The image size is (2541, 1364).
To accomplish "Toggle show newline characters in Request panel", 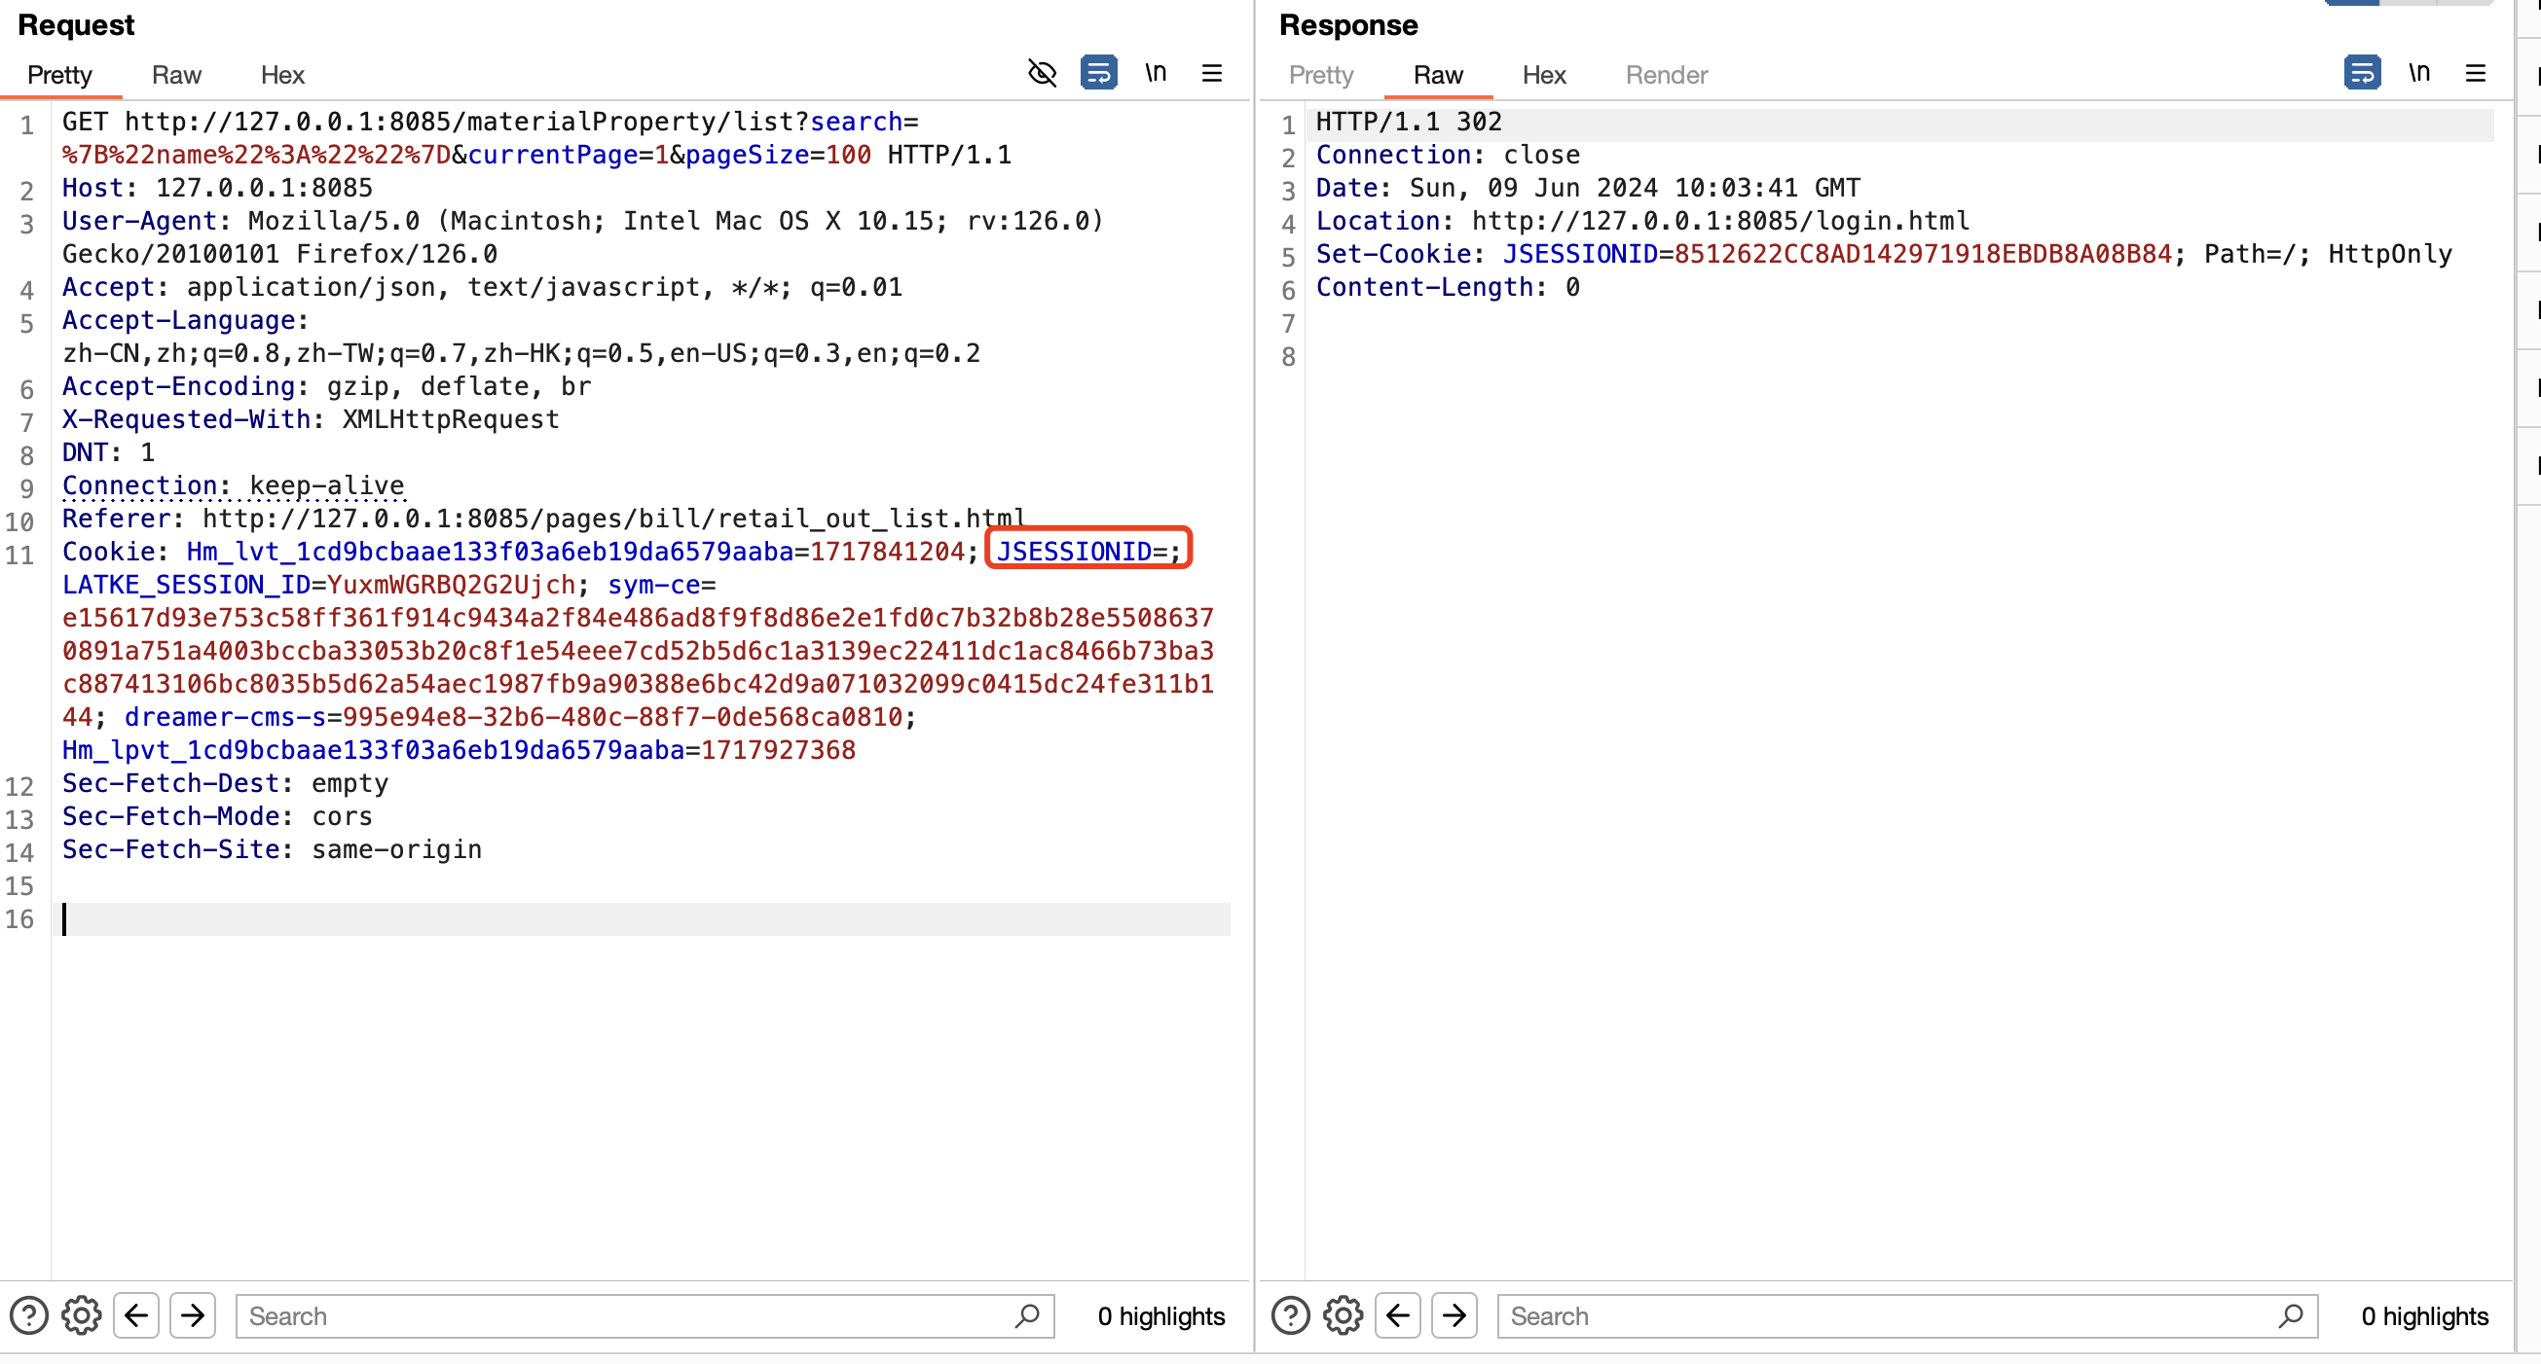I will [x=1155, y=73].
